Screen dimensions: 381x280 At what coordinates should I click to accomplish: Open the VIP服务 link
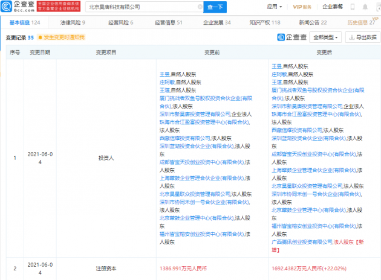click(302, 7)
